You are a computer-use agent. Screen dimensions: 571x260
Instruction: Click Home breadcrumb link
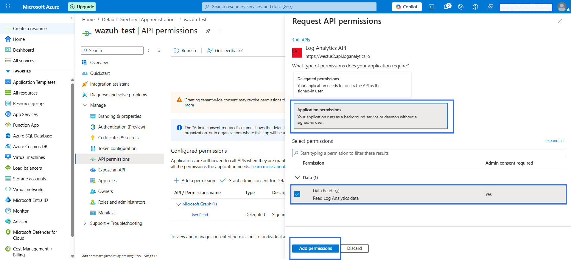pos(88,20)
